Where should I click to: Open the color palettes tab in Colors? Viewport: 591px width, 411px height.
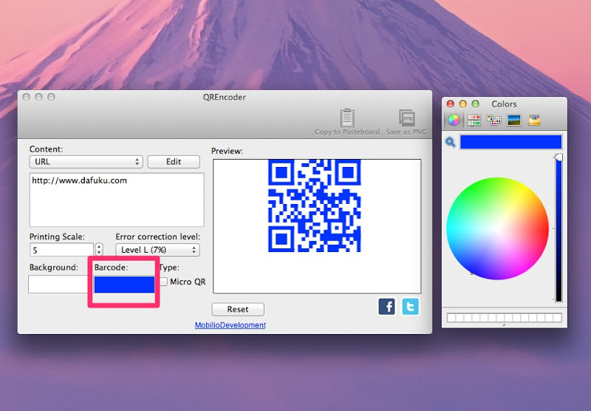(x=493, y=120)
